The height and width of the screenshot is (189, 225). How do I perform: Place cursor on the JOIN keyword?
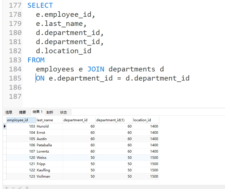[x=96, y=69]
